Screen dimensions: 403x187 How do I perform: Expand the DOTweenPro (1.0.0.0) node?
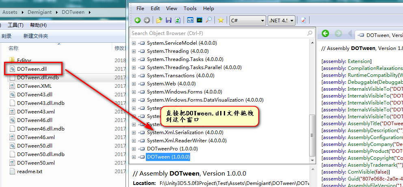pyautogui.click(x=134, y=149)
